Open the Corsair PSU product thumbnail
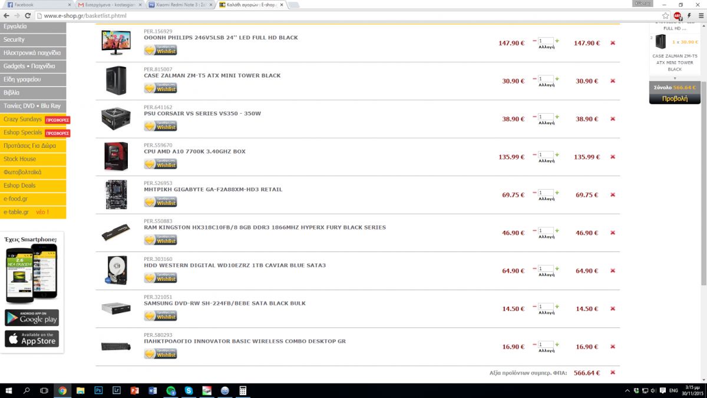707x398 pixels. pos(115,119)
